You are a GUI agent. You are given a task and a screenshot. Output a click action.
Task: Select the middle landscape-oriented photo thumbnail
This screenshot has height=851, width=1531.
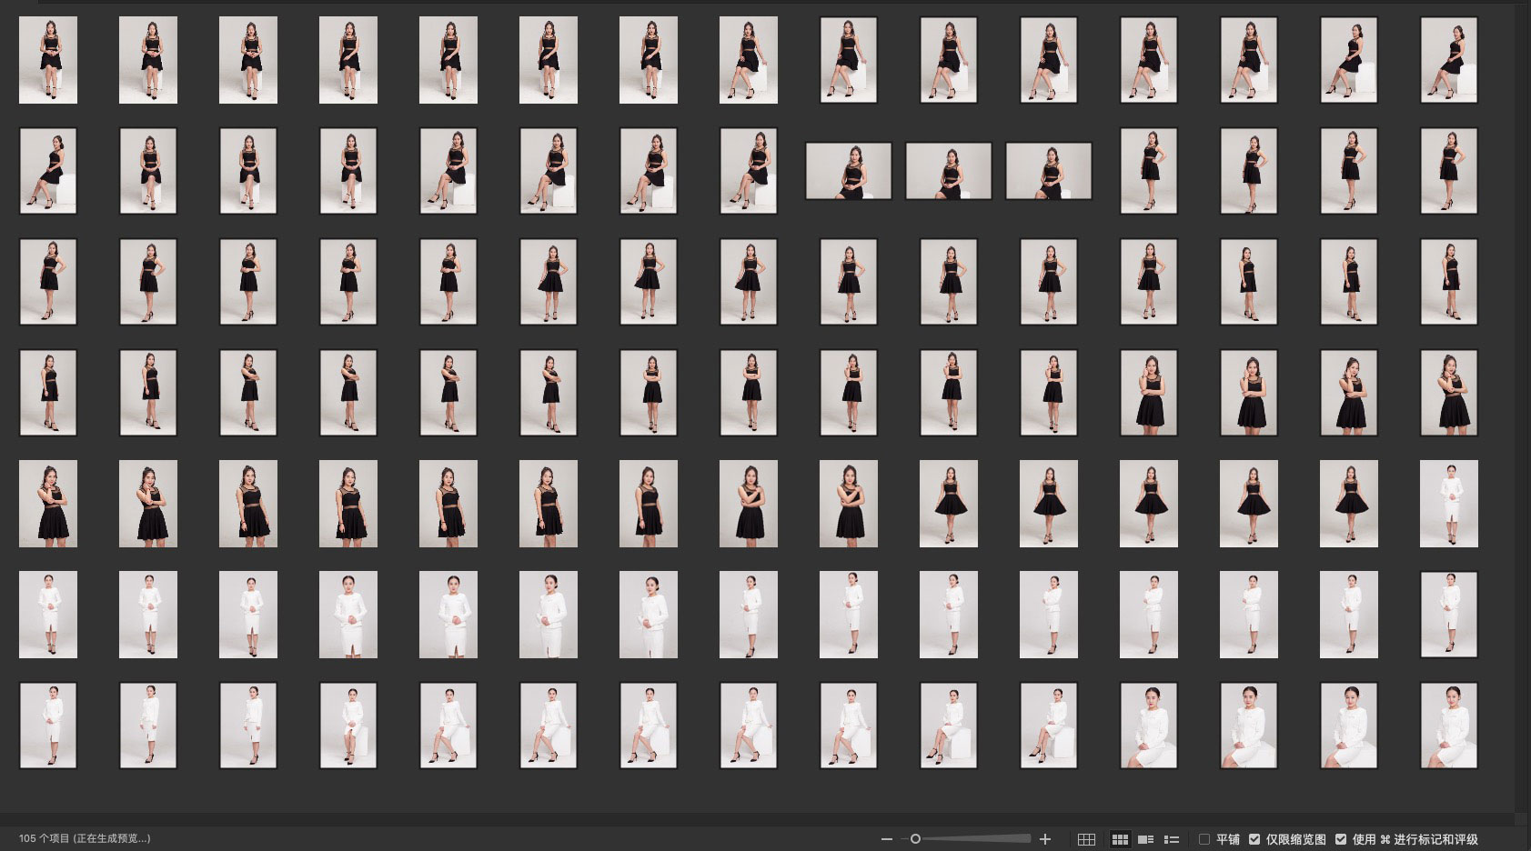tap(948, 171)
